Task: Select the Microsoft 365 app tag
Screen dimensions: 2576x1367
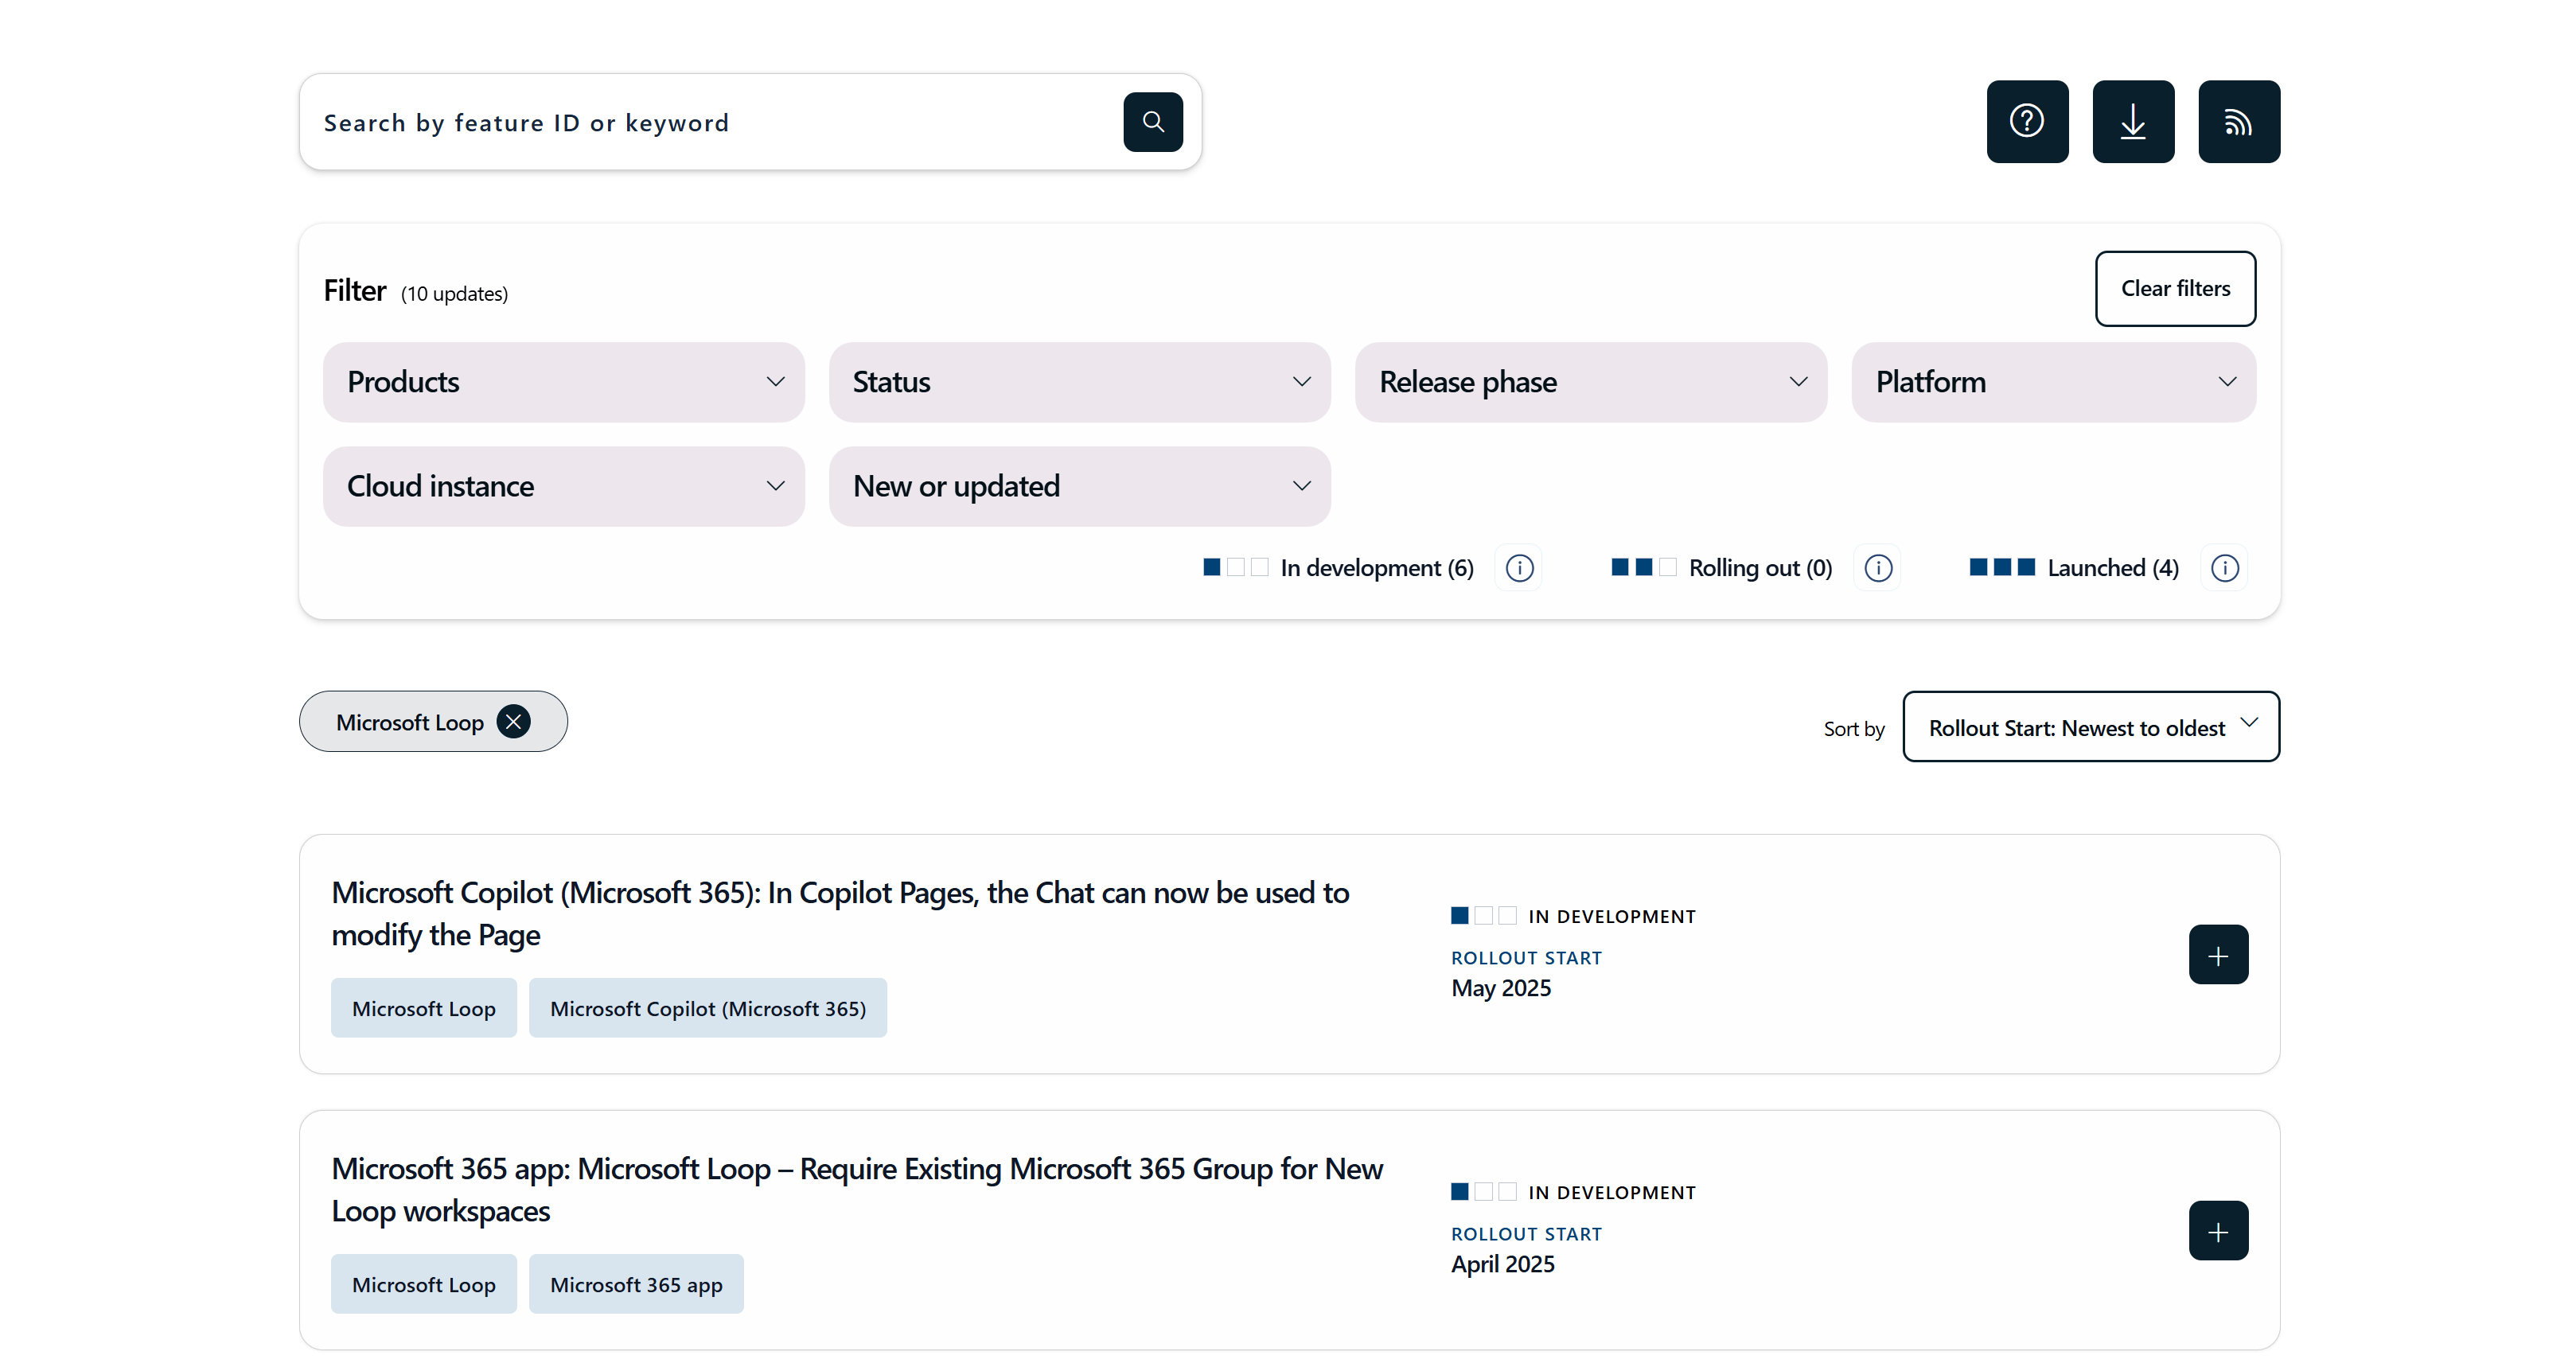Action: click(x=636, y=1283)
